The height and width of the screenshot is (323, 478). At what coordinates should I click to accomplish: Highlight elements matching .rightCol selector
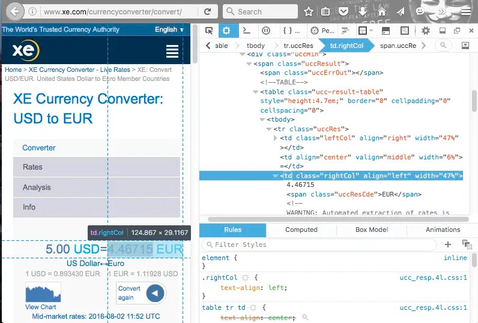click(245, 277)
